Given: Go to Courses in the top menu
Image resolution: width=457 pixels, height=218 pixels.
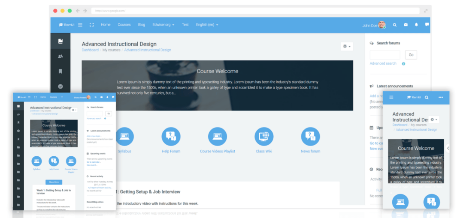Looking at the screenshot, I should pos(124,25).
